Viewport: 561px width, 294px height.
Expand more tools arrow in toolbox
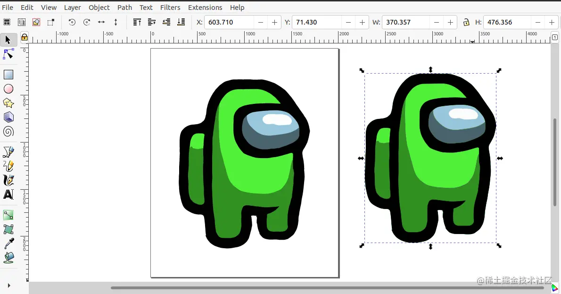click(9, 286)
